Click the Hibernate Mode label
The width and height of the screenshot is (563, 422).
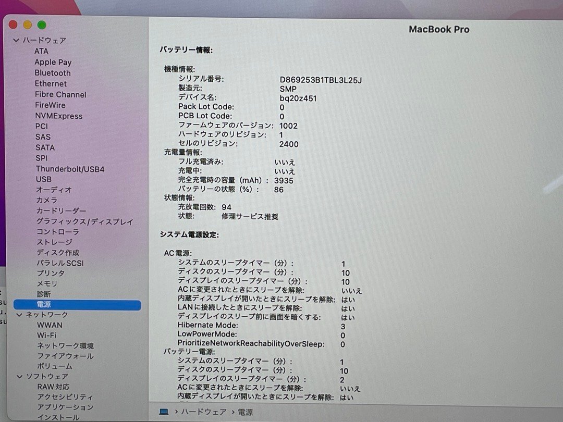207,325
